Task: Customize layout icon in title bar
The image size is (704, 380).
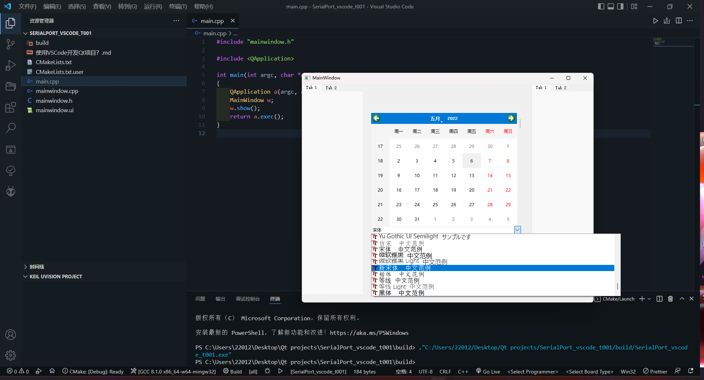Action: [x=634, y=7]
